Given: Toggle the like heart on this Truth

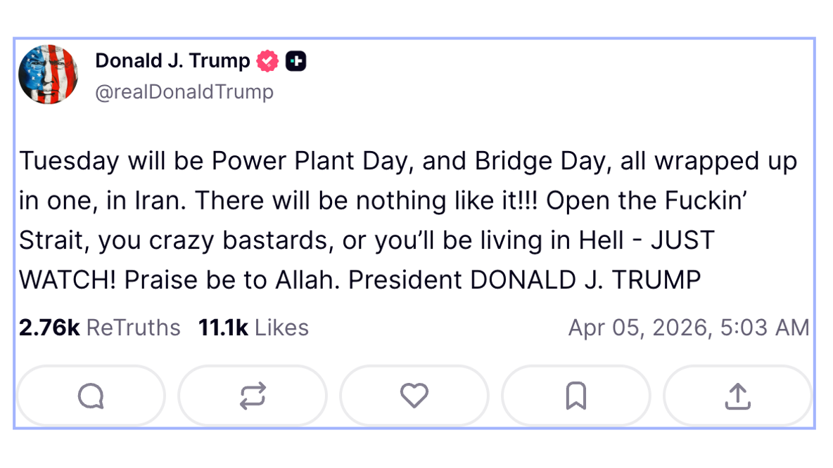Looking at the screenshot, I should pyautogui.click(x=414, y=395).
